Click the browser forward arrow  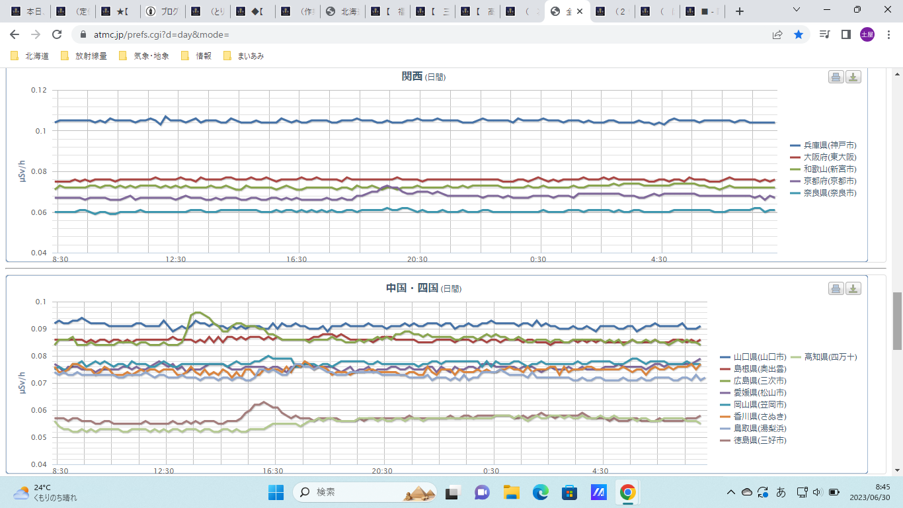pos(36,34)
